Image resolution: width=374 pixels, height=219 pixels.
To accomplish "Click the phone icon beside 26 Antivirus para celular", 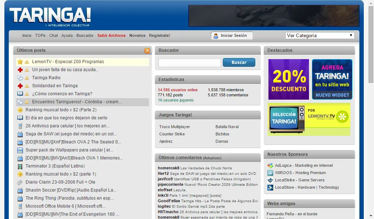I will pyautogui.click(x=20, y=126).
